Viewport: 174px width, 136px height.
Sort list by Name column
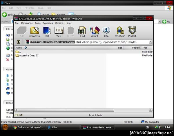(x=60, y=48)
